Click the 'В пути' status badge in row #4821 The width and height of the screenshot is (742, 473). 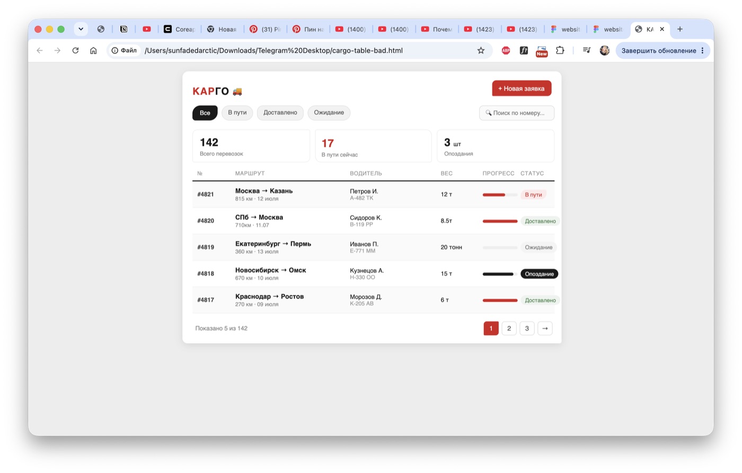pyautogui.click(x=533, y=195)
